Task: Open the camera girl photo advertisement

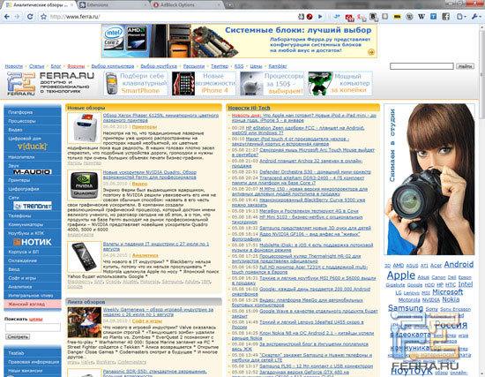Action: tap(429, 179)
